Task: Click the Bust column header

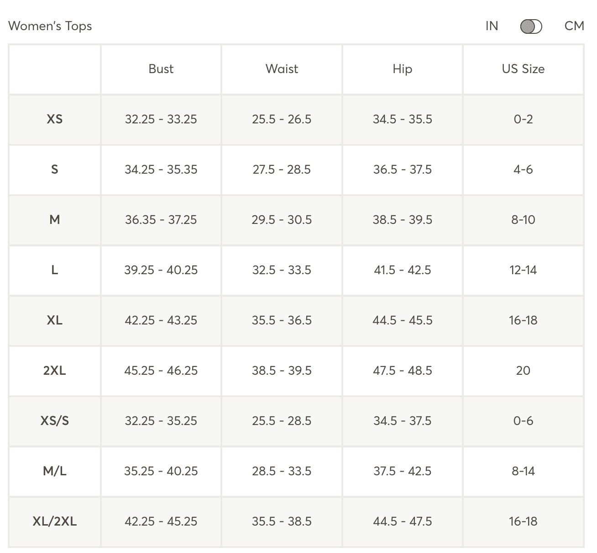Action: [161, 69]
